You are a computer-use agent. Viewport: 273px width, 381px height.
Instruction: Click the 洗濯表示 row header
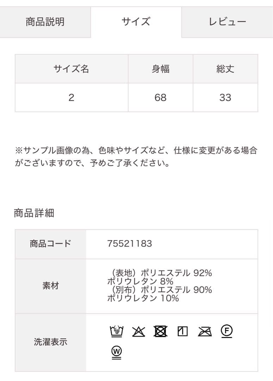[50, 341]
